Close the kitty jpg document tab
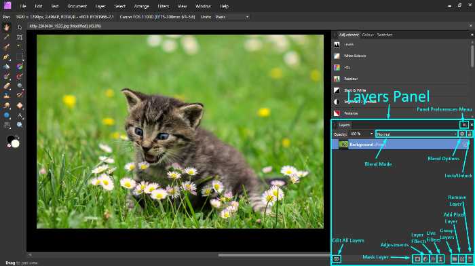 [470, 26]
